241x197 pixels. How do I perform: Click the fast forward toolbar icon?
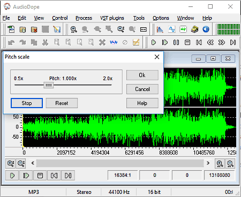(x=221, y=42)
